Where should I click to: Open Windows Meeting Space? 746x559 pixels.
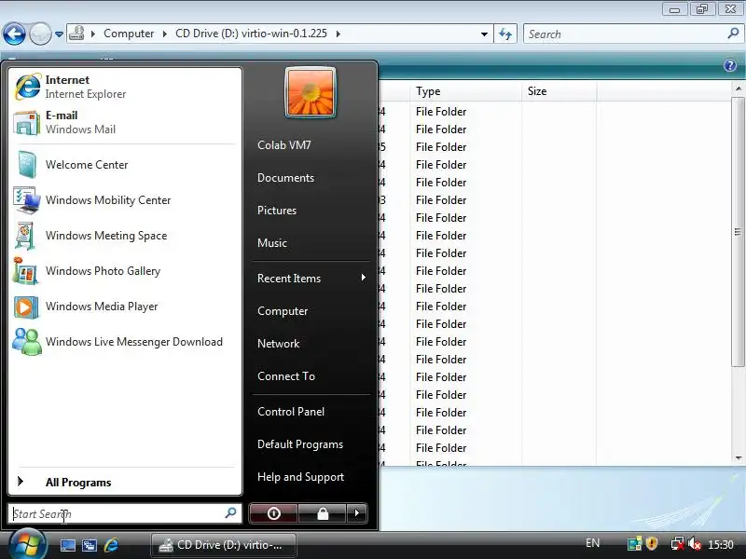pos(125,236)
